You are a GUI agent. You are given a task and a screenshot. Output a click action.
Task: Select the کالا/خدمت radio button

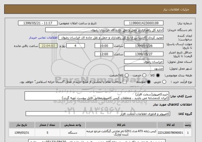[x=127, y=75]
